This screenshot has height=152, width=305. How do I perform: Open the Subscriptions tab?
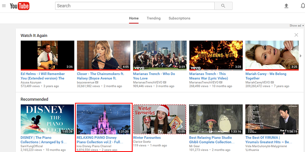pyautogui.click(x=179, y=18)
